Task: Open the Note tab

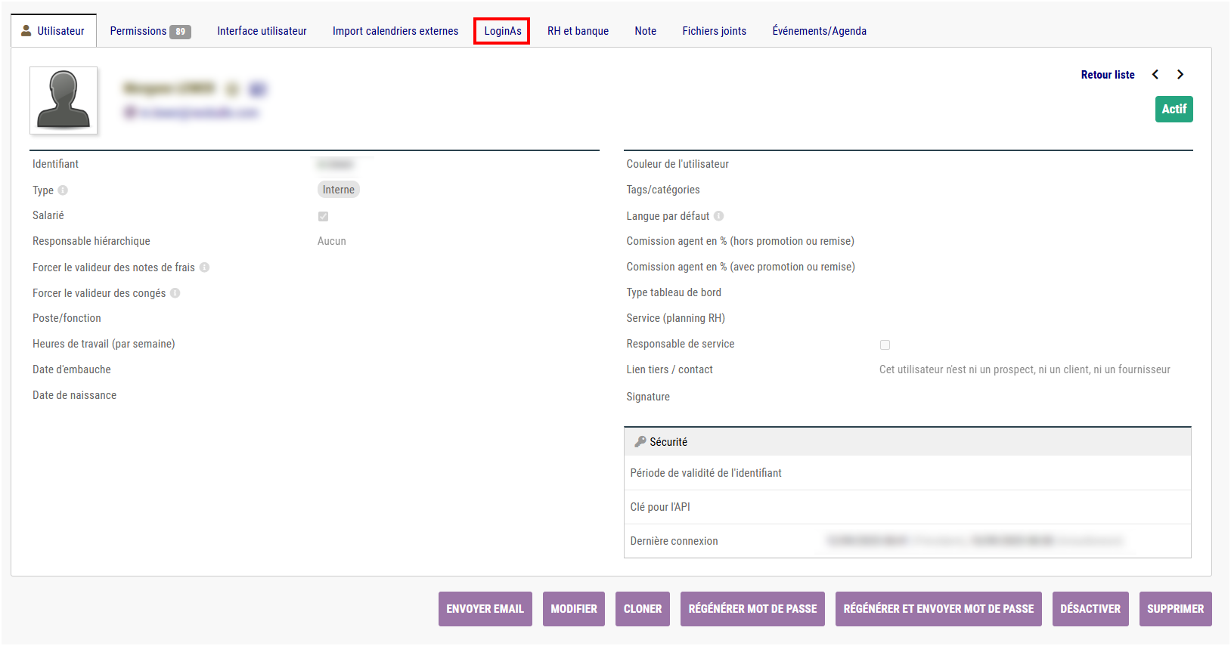Action: (645, 31)
